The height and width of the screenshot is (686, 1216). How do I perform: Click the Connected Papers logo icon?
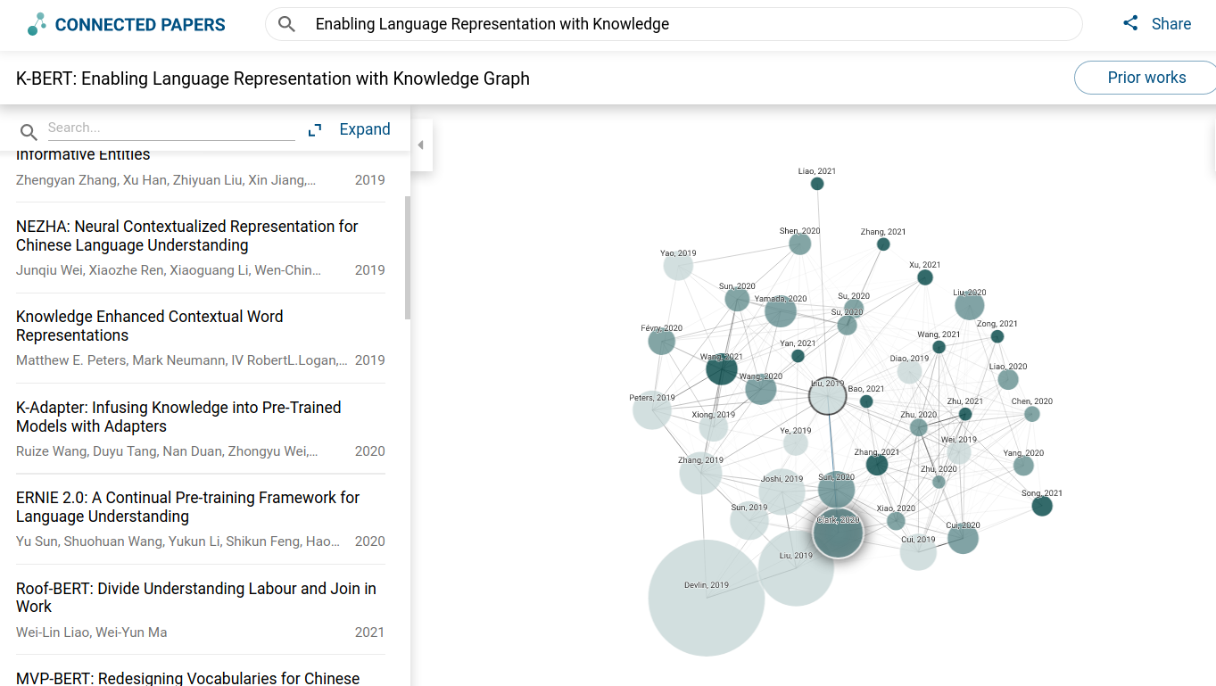[37, 24]
